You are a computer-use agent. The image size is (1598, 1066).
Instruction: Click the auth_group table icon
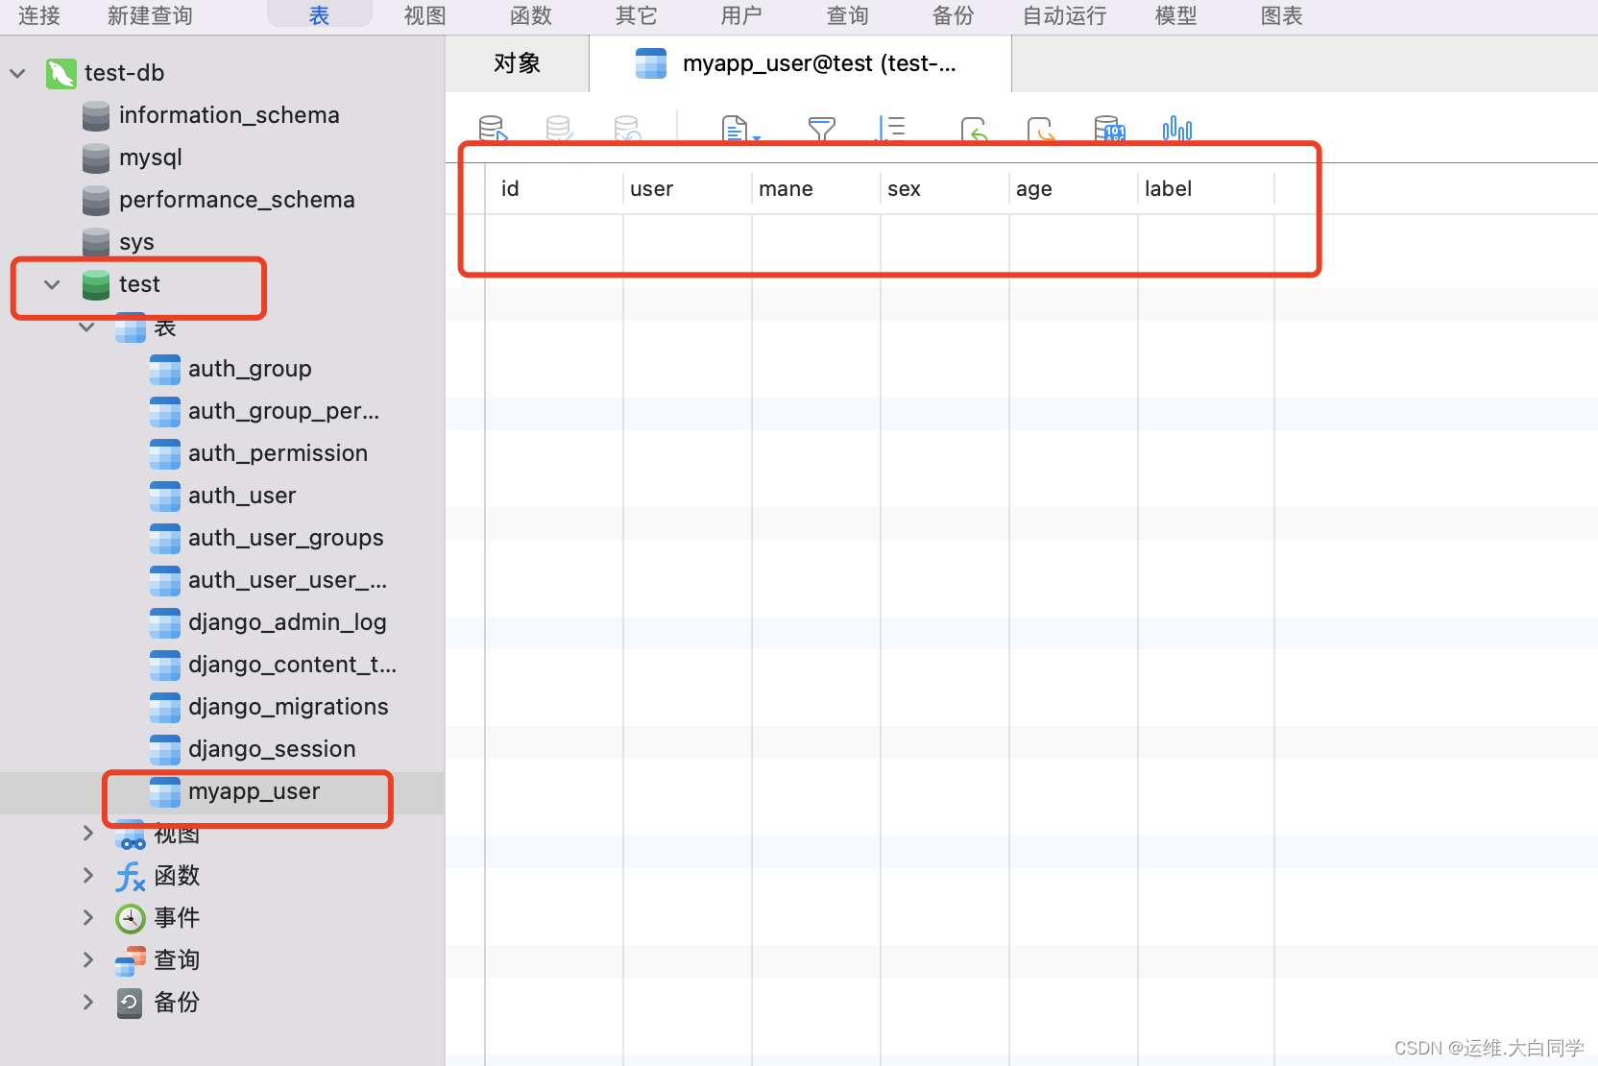tap(165, 370)
